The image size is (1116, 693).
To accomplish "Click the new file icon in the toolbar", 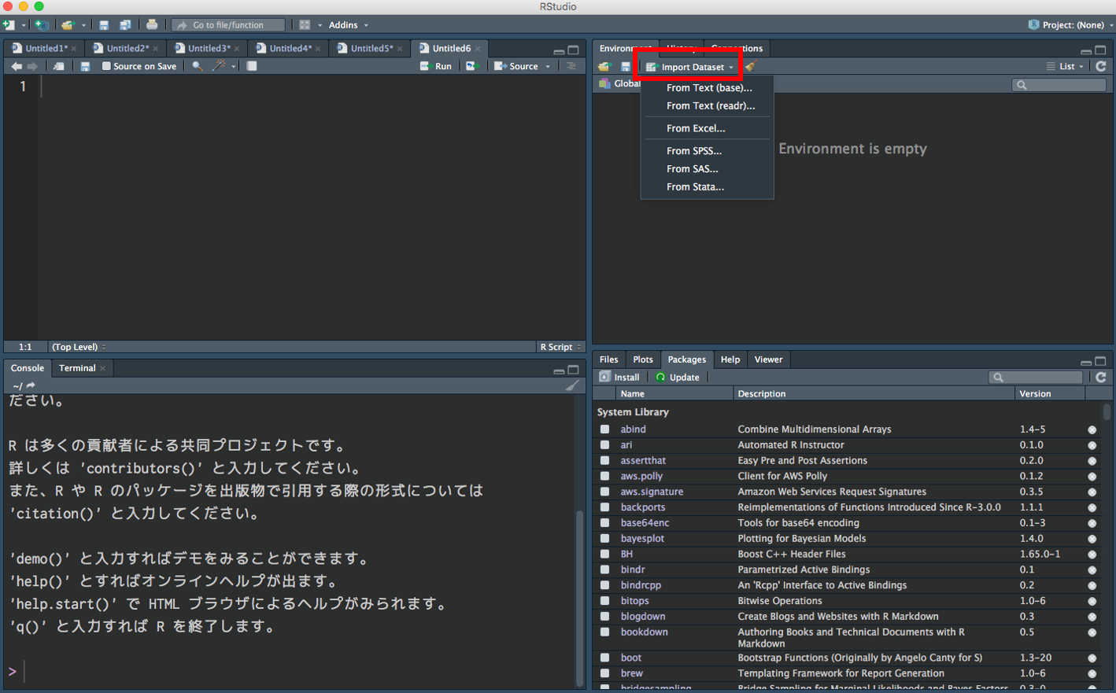I will [8, 24].
